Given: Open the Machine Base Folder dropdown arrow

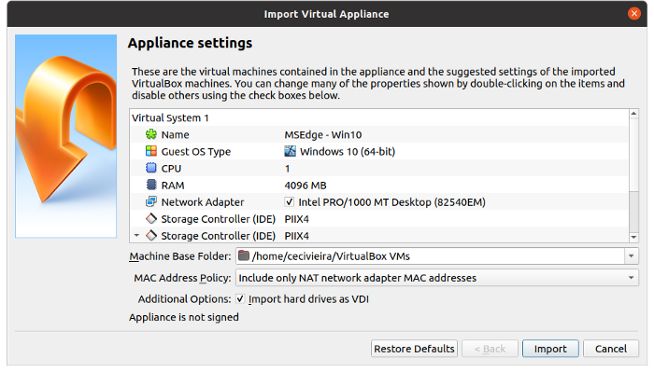Looking at the screenshot, I should (x=631, y=255).
